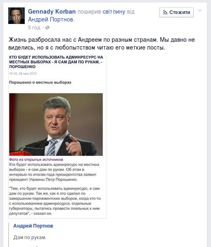Click the Фото из открытых источников caption
Viewport: 211px width, 247px height.
(36, 159)
